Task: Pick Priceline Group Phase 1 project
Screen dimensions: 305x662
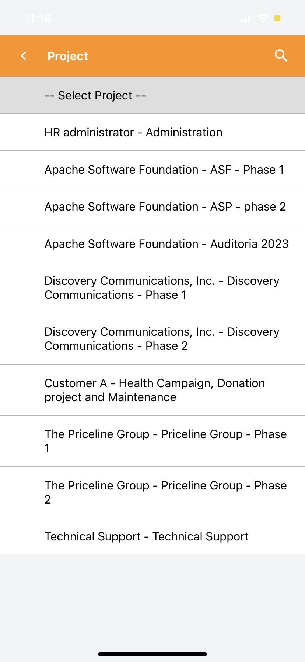Action: pos(165,441)
